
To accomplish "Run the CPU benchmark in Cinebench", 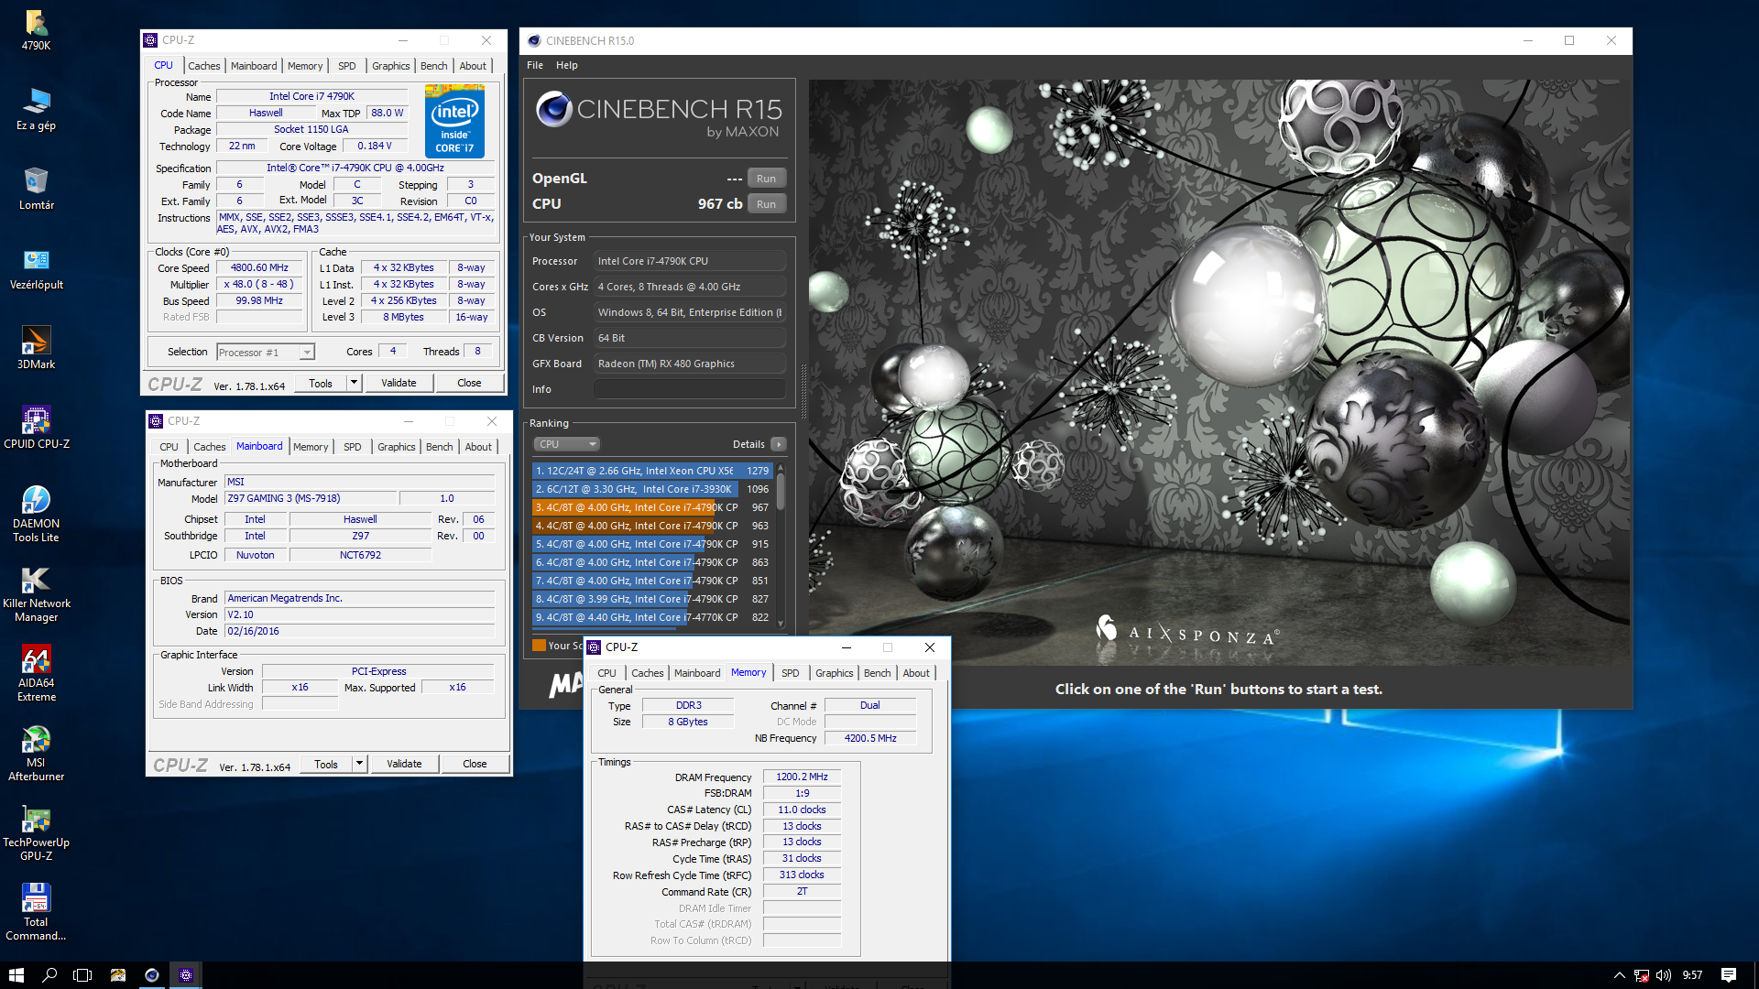I will tap(767, 204).
